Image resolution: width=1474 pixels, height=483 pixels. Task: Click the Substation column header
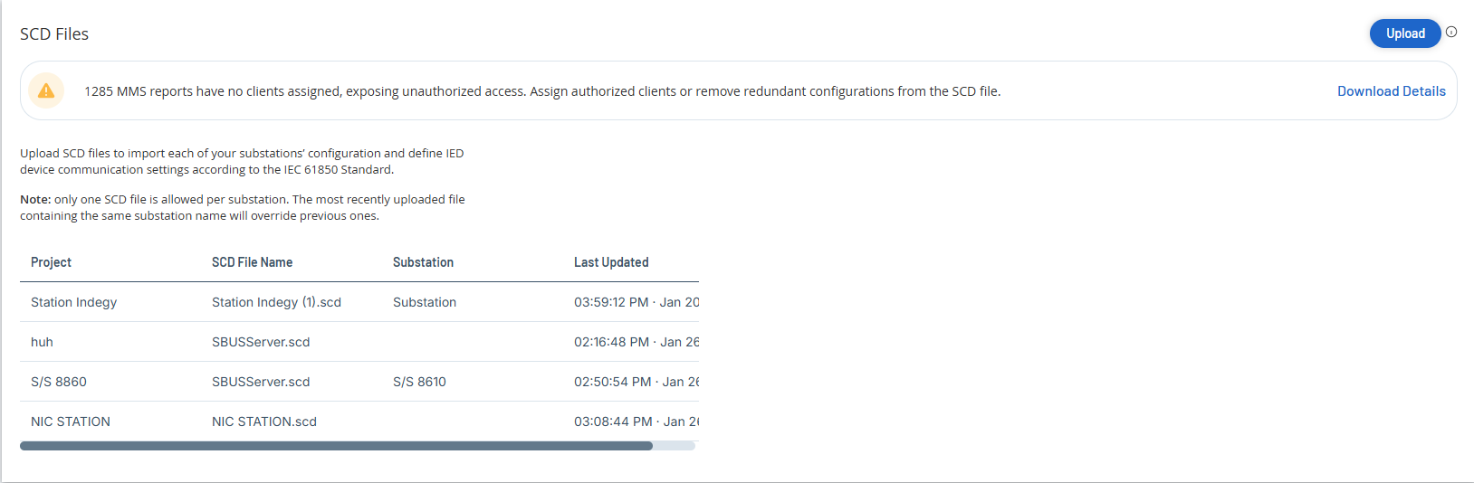423,262
